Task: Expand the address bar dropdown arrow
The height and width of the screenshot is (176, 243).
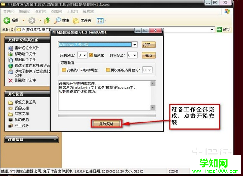Action: click(x=212, y=29)
